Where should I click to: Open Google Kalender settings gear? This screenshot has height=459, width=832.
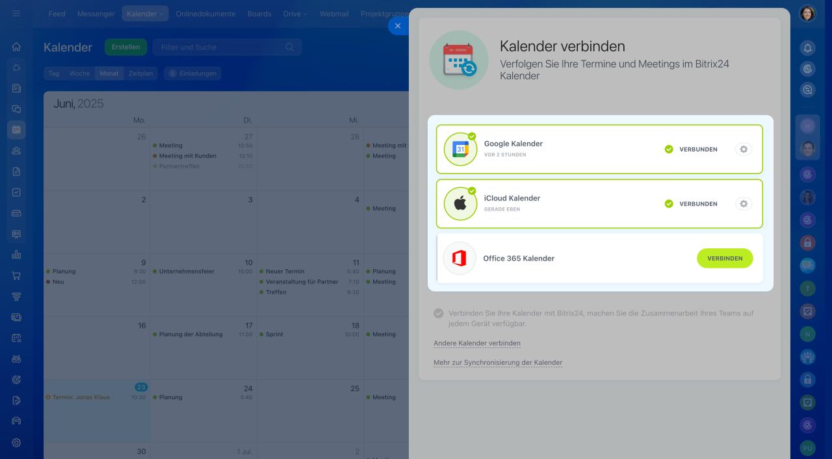pyautogui.click(x=744, y=149)
